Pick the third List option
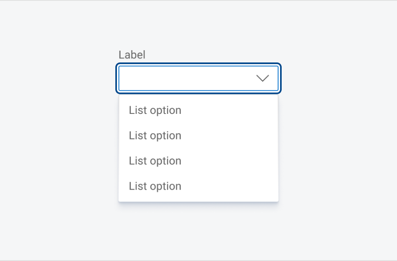 coord(155,160)
